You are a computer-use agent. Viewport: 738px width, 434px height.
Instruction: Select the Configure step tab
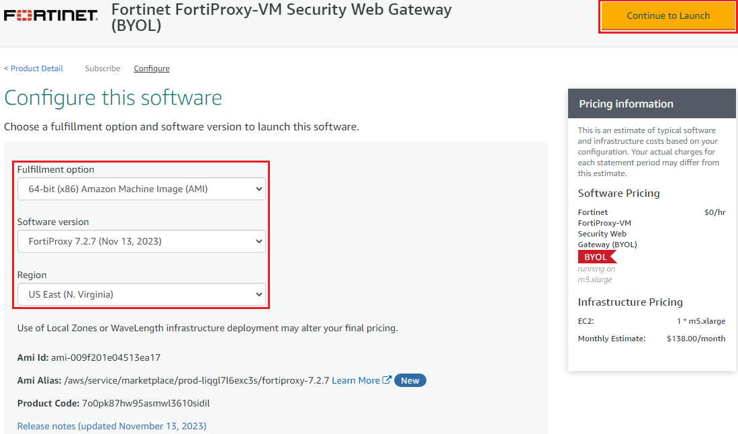(152, 69)
